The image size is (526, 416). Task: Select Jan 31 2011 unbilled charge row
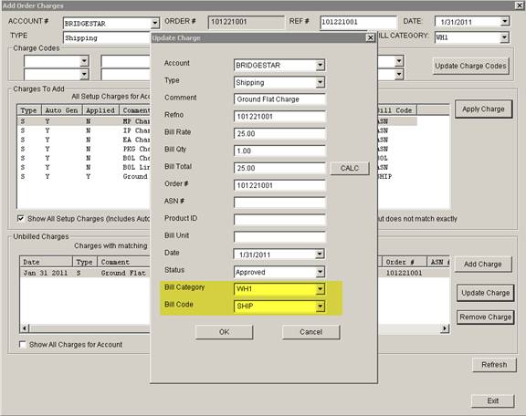[85, 273]
